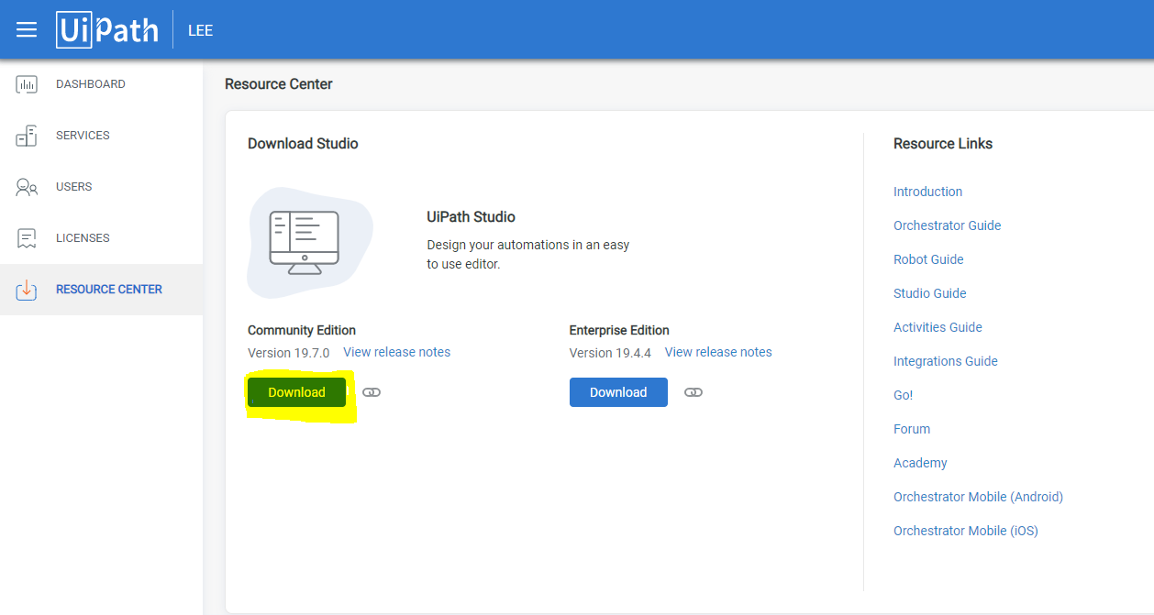
Task: Open the Robot Guide link
Action: click(x=928, y=259)
